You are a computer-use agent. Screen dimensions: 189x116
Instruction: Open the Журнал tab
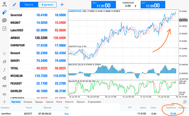[x=81, y=102]
